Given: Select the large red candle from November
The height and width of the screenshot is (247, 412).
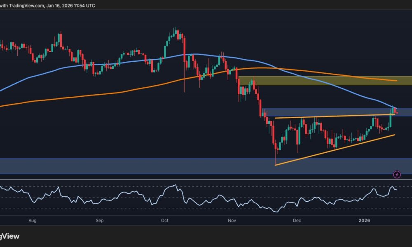Looking at the screenshot, I should 261,107.
